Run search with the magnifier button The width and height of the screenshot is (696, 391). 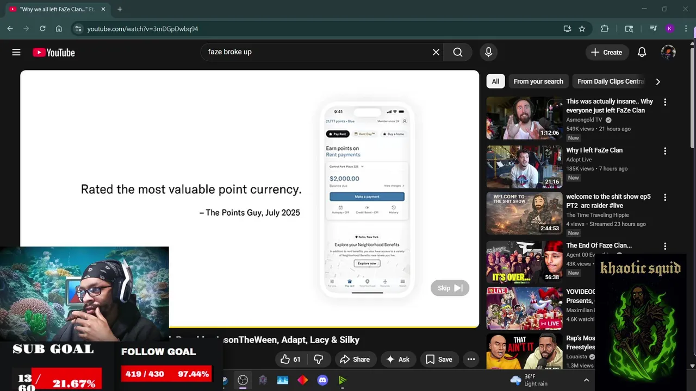point(458,52)
